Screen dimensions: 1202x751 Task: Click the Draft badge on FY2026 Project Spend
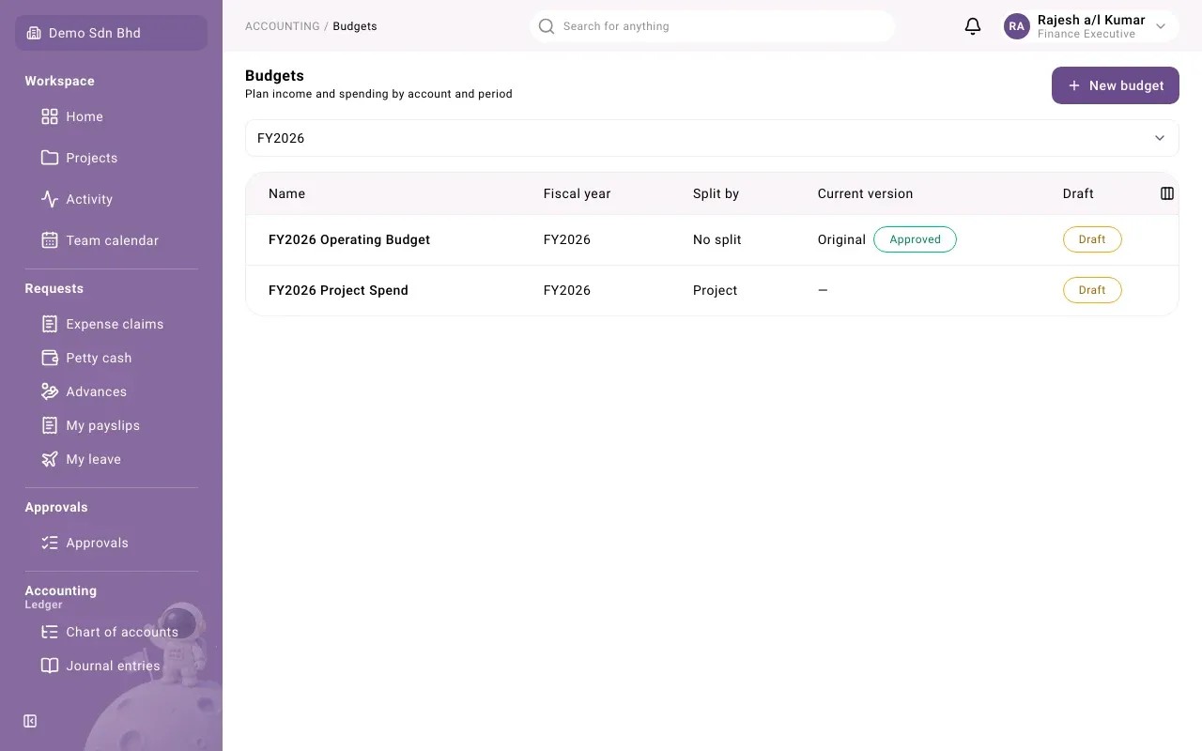pyautogui.click(x=1092, y=290)
